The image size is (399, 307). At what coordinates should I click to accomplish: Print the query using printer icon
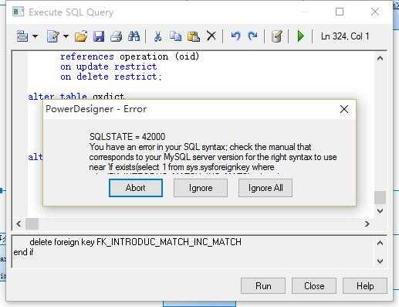coord(117,36)
